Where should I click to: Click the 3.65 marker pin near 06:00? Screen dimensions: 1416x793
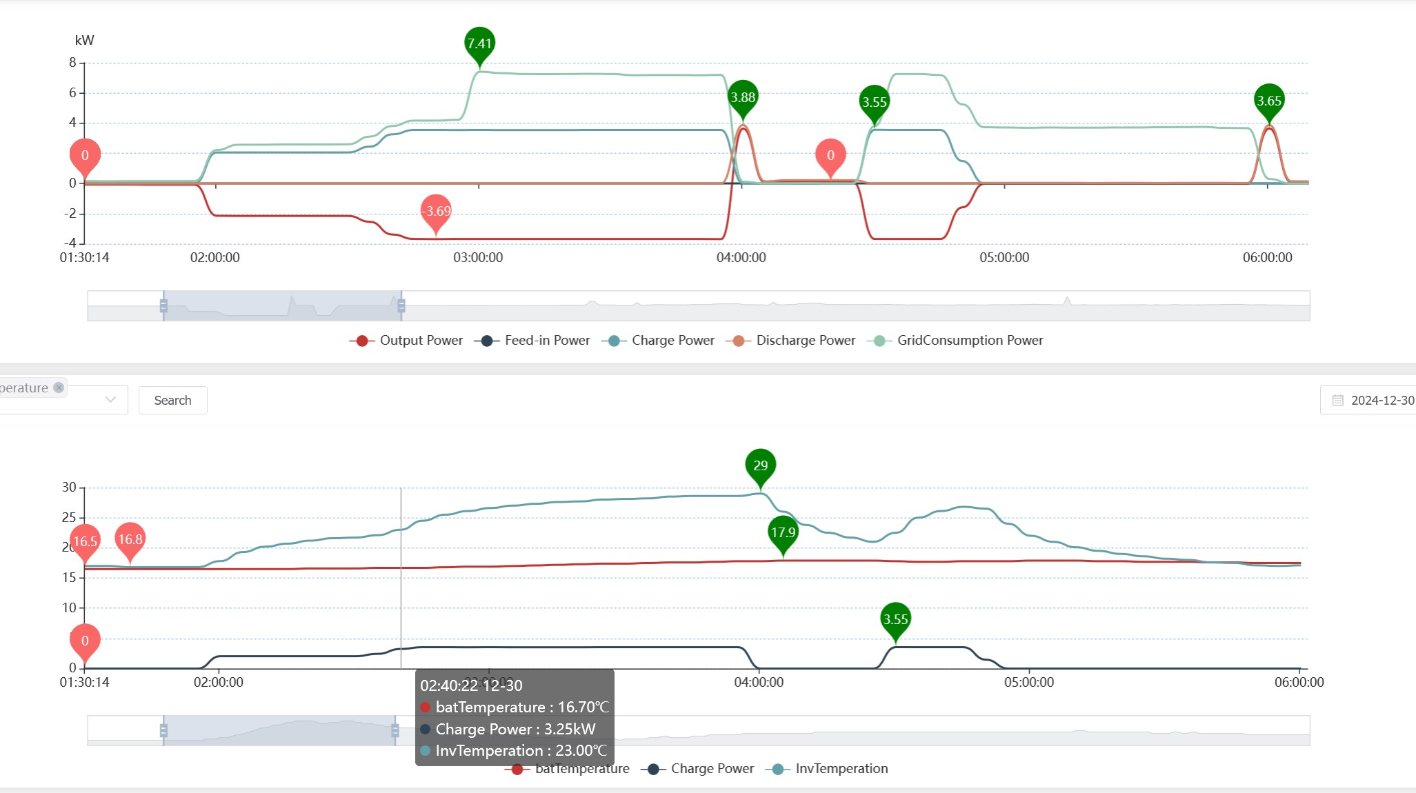pyautogui.click(x=1268, y=101)
